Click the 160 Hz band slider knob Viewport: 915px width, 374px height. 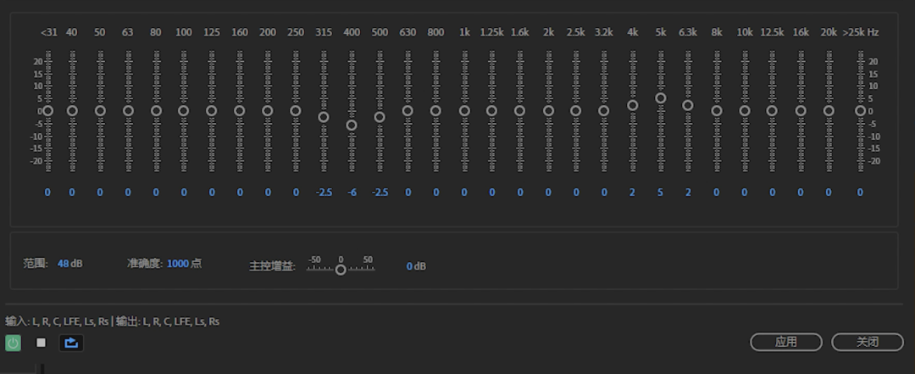point(240,110)
